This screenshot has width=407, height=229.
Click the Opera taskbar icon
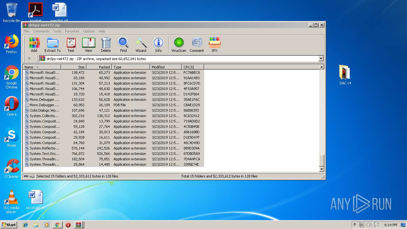pyautogui.click(x=68, y=225)
